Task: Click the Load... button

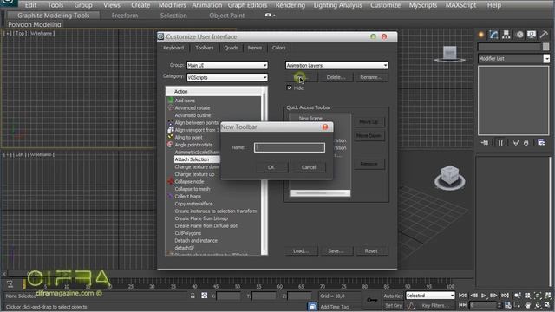Action: [x=301, y=250]
